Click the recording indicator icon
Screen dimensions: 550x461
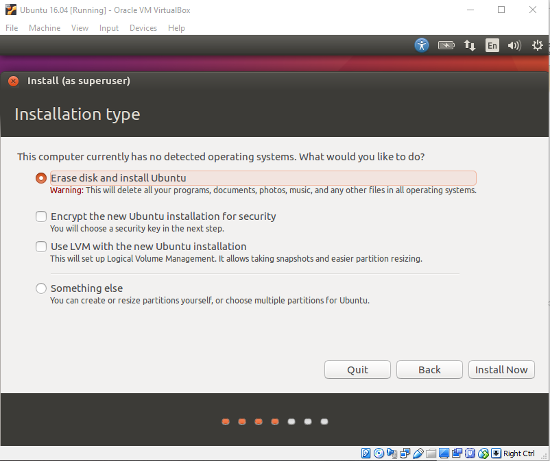(x=457, y=453)
